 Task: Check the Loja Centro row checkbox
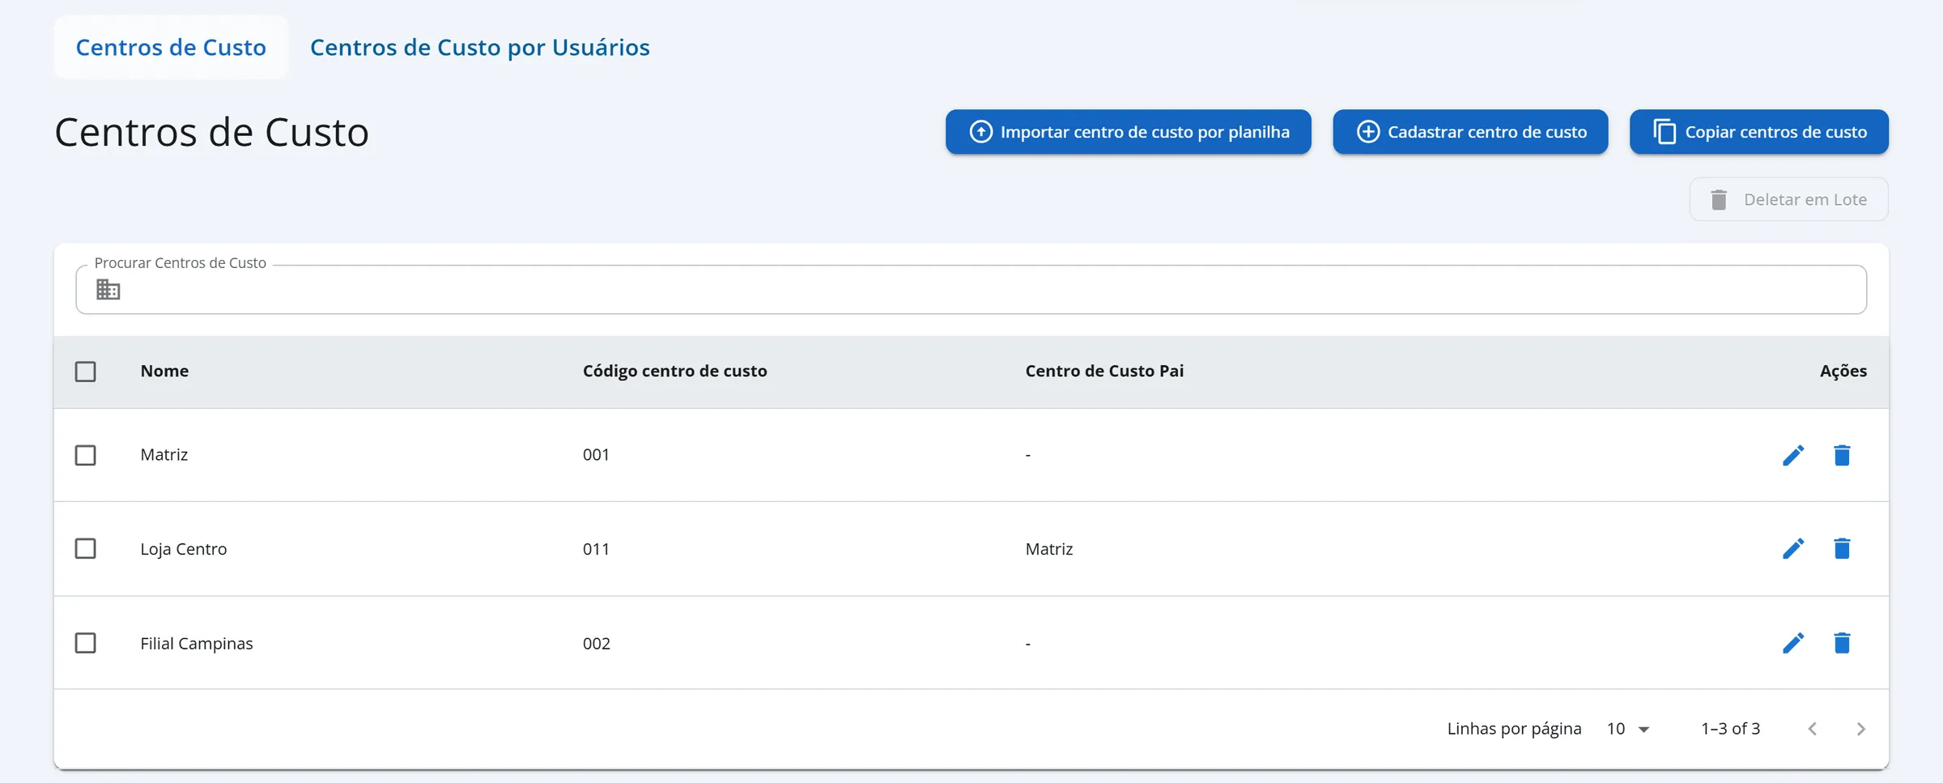pyautogui.click(x=85, y=549)
